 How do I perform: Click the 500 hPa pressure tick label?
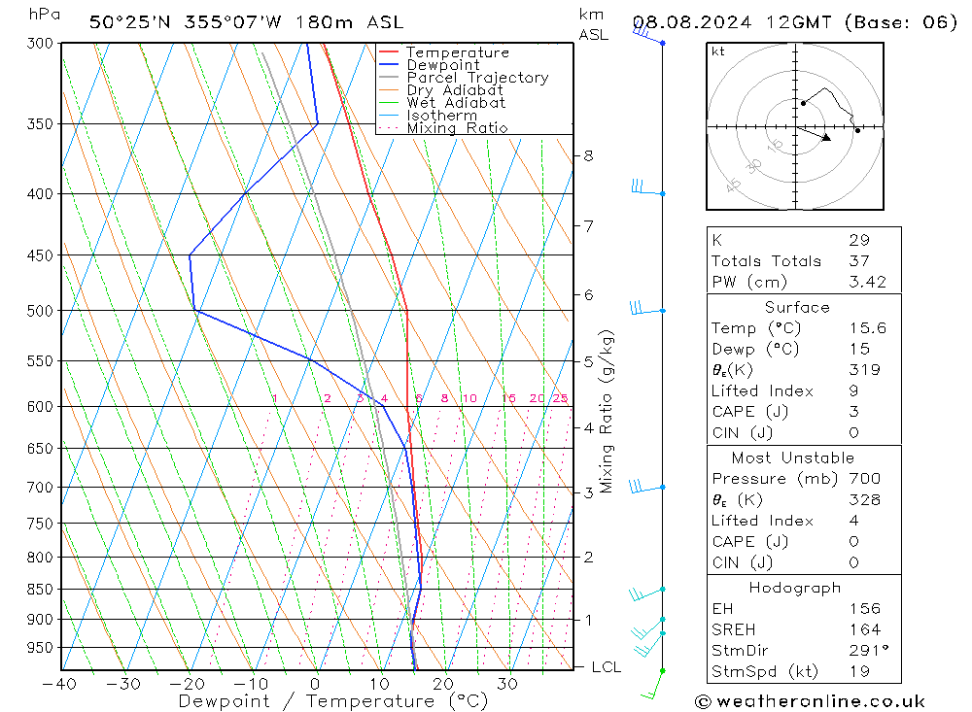point(40,311)
